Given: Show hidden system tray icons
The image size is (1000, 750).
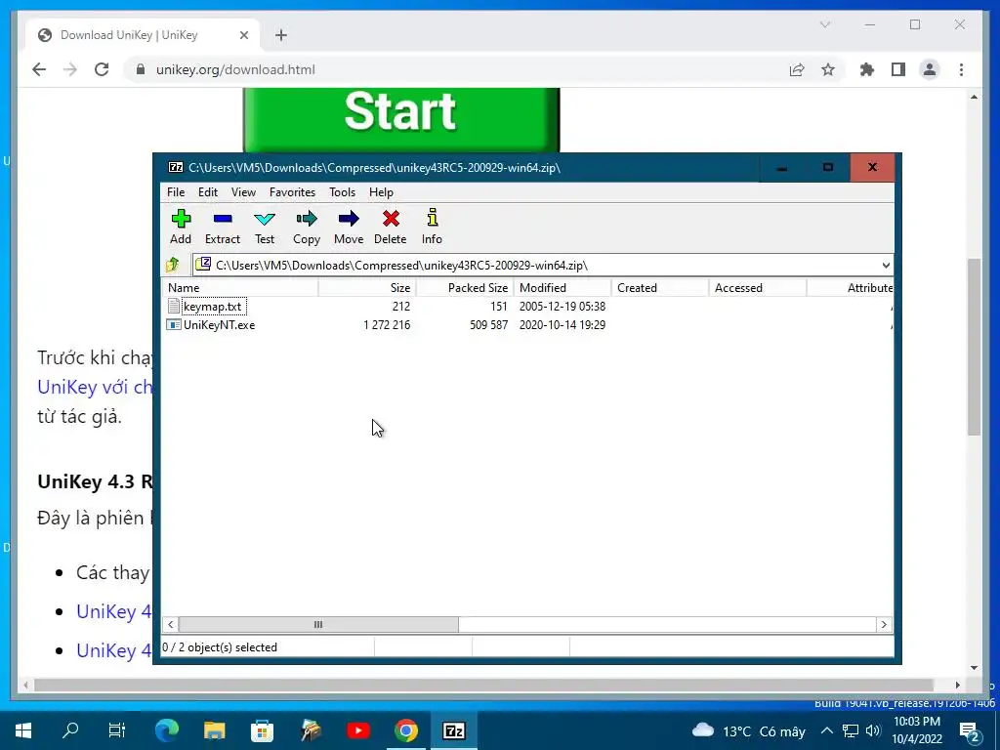Looking at the screenshot, I should (826, 730).
